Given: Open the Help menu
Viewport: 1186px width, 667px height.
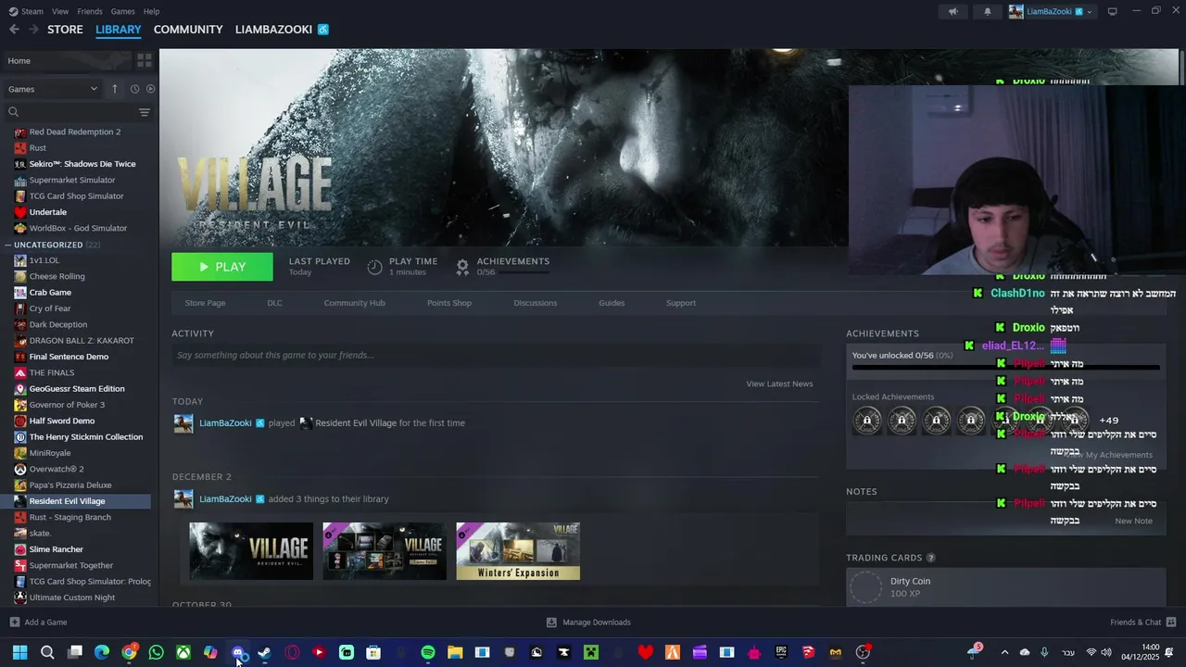Looking at the screenshot, I should click(x=152, y=11).
